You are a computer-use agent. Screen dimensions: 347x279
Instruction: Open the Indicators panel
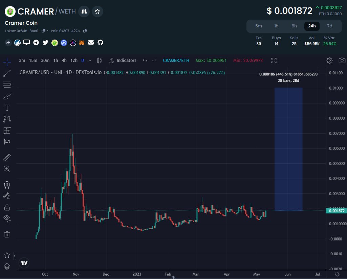123,60
